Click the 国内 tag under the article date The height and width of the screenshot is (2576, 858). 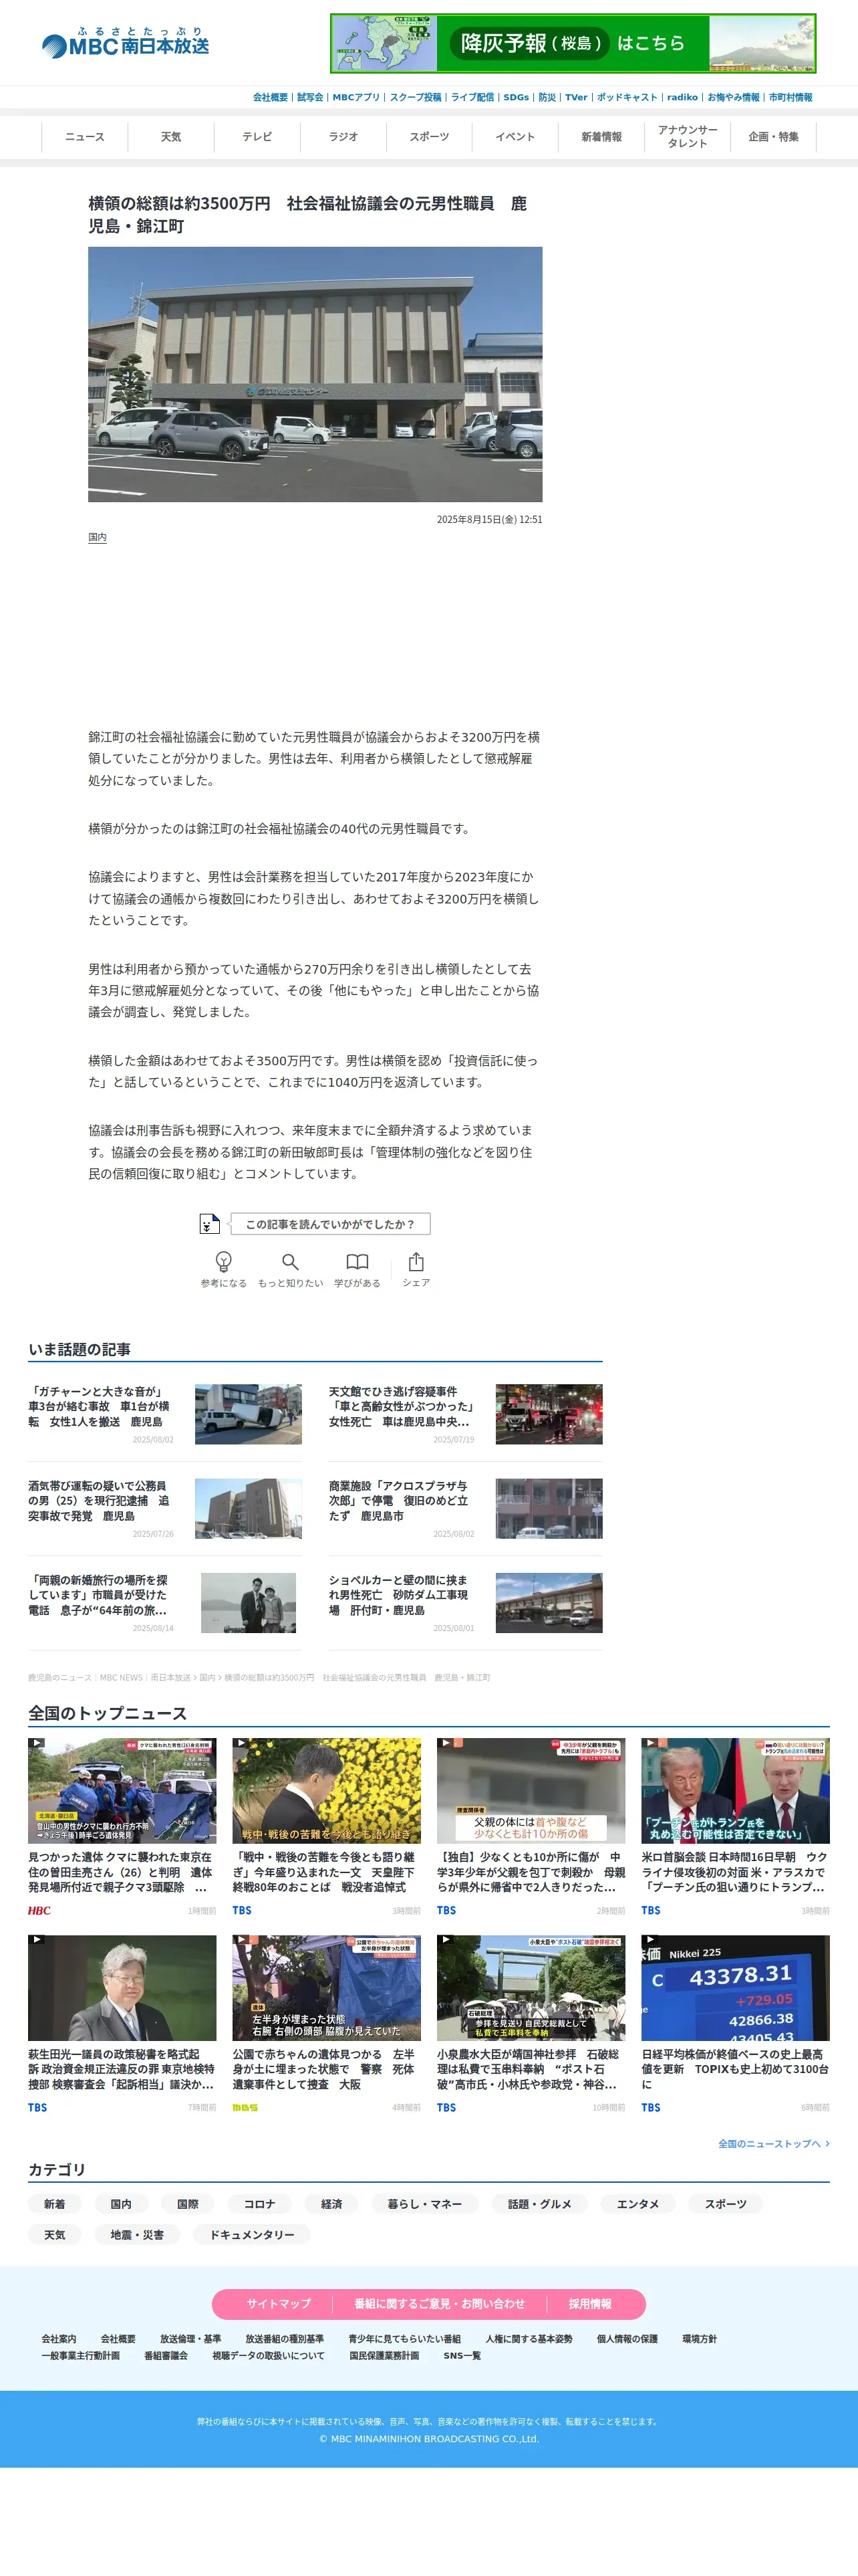coord(97,537)
